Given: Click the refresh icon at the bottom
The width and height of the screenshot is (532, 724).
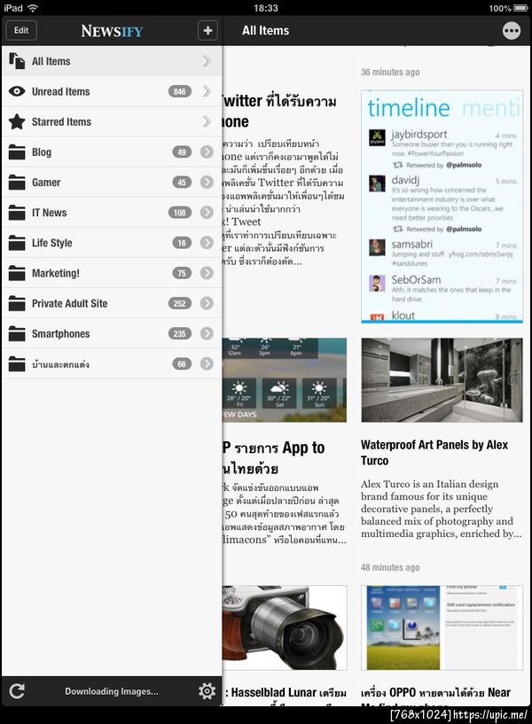Looking at the screenshot, I should [x=17, y=690].
